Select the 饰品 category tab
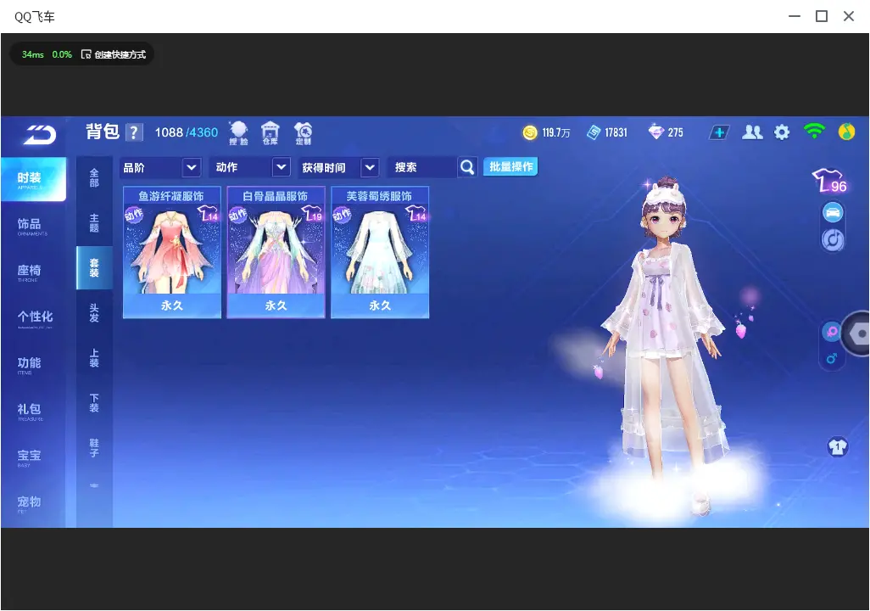Image resolution: width=870 pixels, height=611 pixels. pyautogui.click(x=33, y=226)
